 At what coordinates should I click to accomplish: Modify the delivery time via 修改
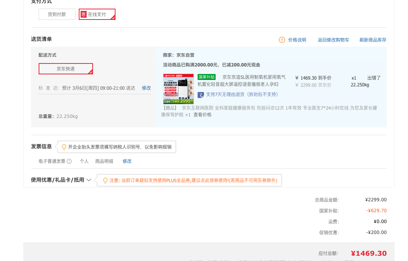(146, 88)
